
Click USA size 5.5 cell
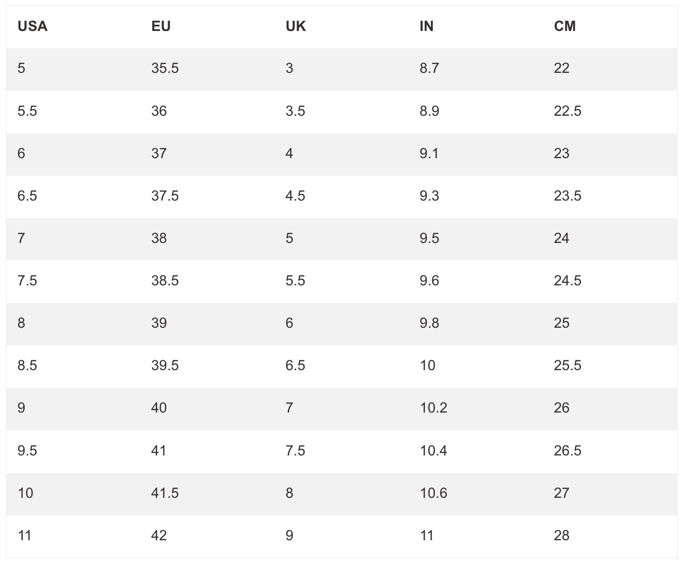point(27,111)
